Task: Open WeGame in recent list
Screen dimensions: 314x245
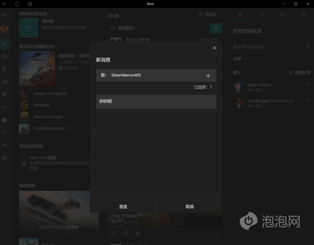Action: [54, 105]
